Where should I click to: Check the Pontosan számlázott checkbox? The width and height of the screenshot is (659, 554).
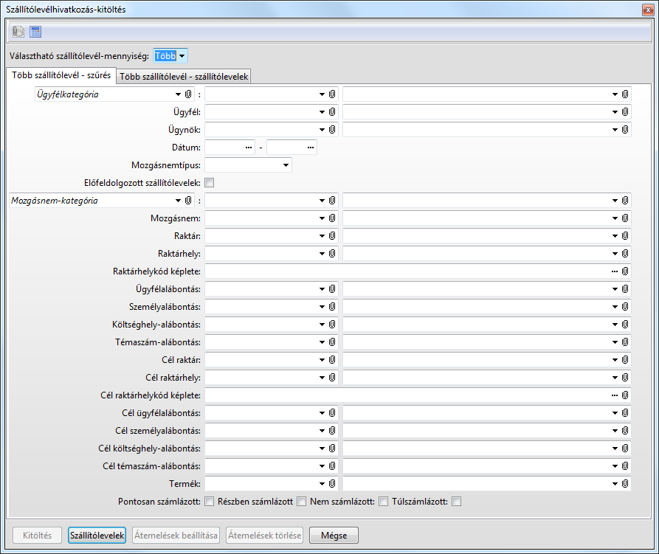pyautogui.click(x=210, y=502)
